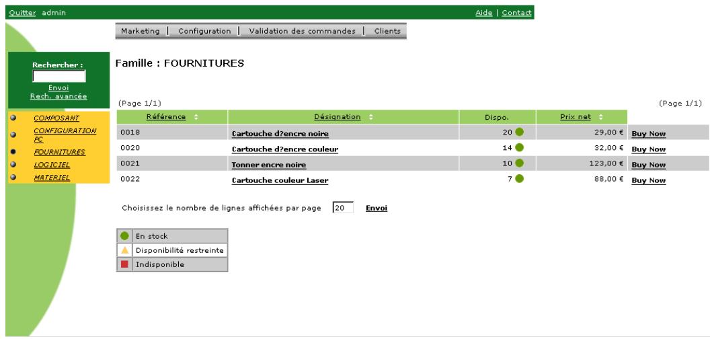Select the COMPOSANT category
This screenshot has height=339, width=710.
[56, 118]
